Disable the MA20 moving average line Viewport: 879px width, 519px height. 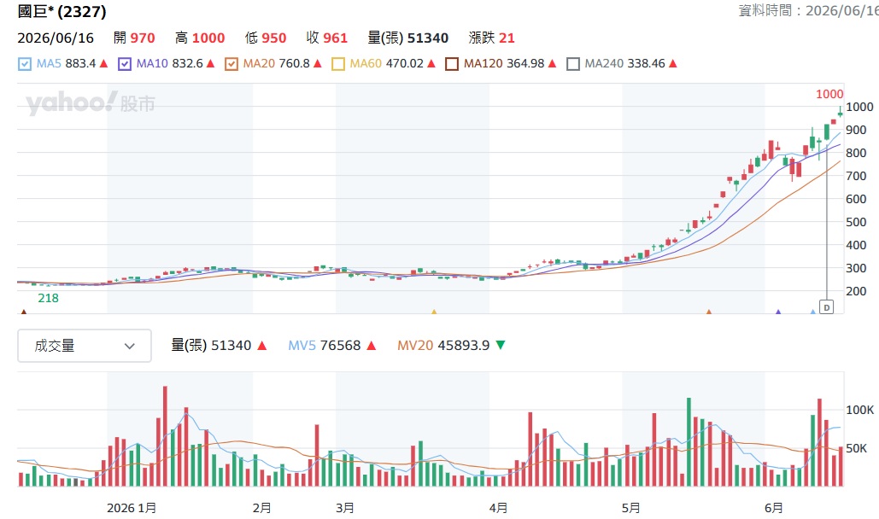[231, 64]
